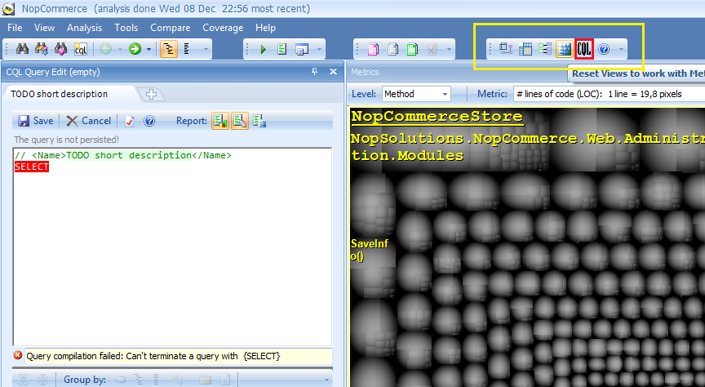Open the green-lined report document icon

pyautogui.click(x=282, y=49)
